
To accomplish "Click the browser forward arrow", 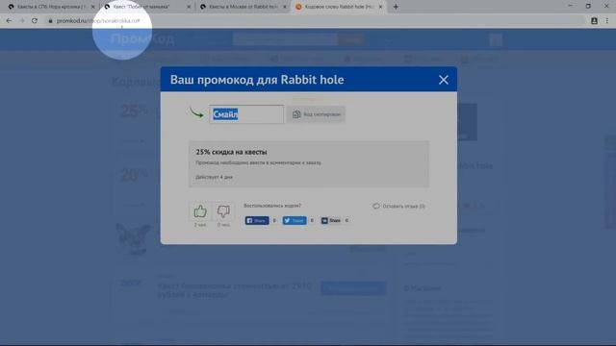I will pos(21,21).
